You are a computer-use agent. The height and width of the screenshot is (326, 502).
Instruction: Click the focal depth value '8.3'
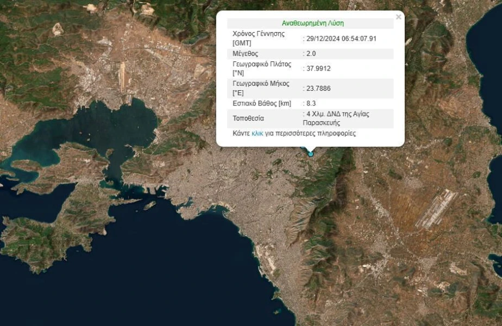(x=311, y=103)
